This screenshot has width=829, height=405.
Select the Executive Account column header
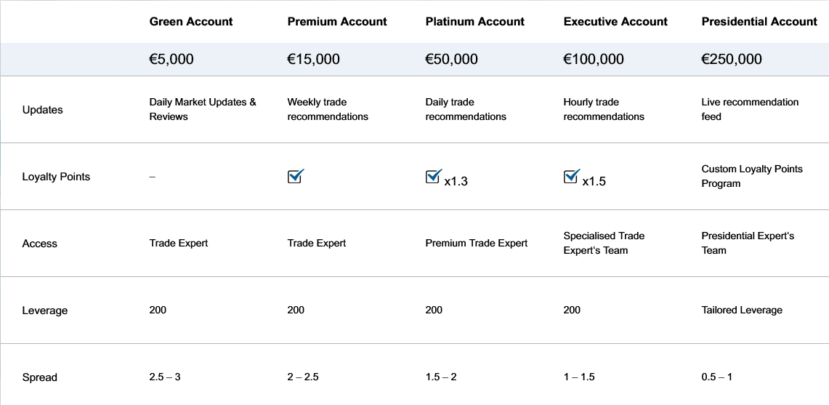615,22
